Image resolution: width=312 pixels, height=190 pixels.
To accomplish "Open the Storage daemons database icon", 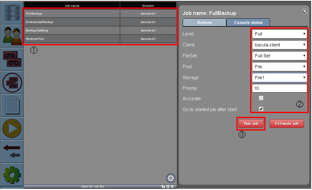I will click(x=12, y=12).
